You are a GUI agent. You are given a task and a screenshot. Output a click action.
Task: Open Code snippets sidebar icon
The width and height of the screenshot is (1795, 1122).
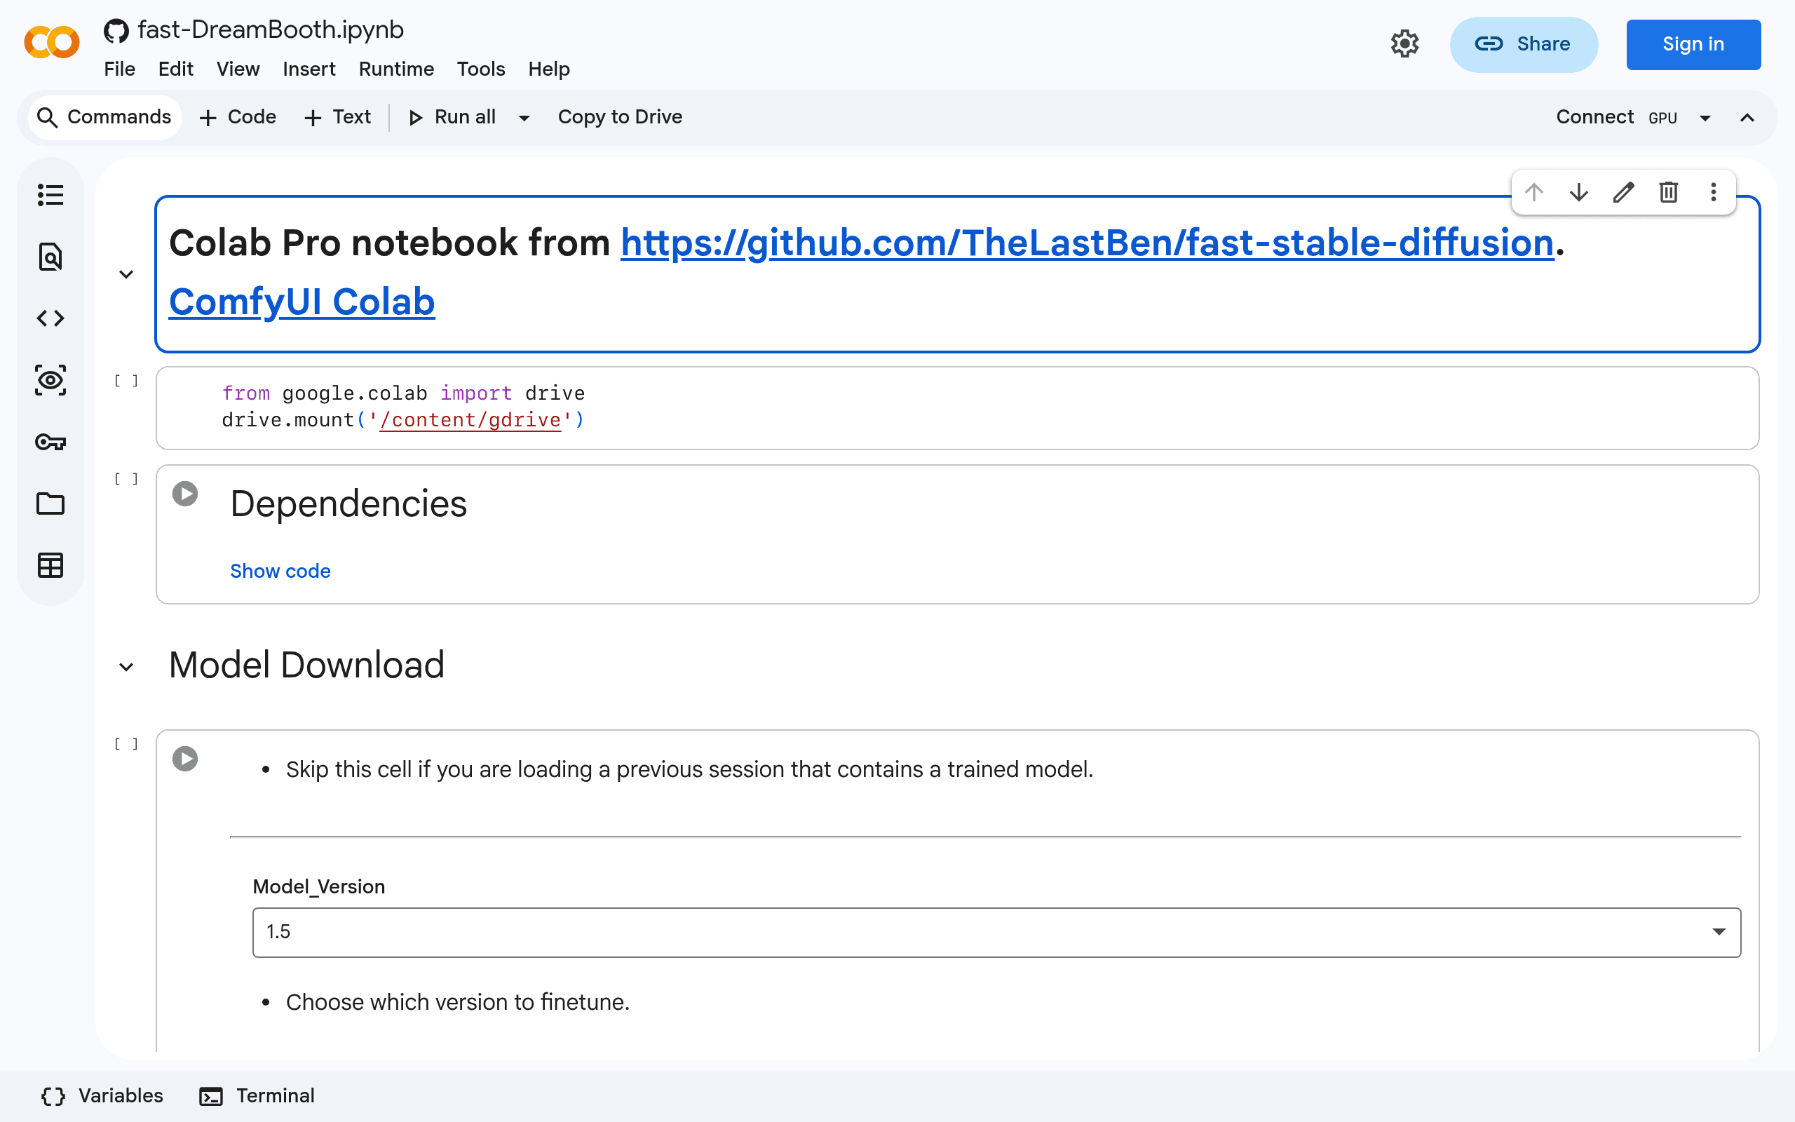(x=50, y=318)
